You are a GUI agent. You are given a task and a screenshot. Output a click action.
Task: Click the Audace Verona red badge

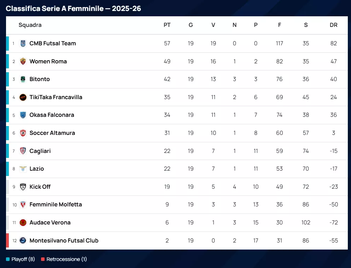[23, 223]
